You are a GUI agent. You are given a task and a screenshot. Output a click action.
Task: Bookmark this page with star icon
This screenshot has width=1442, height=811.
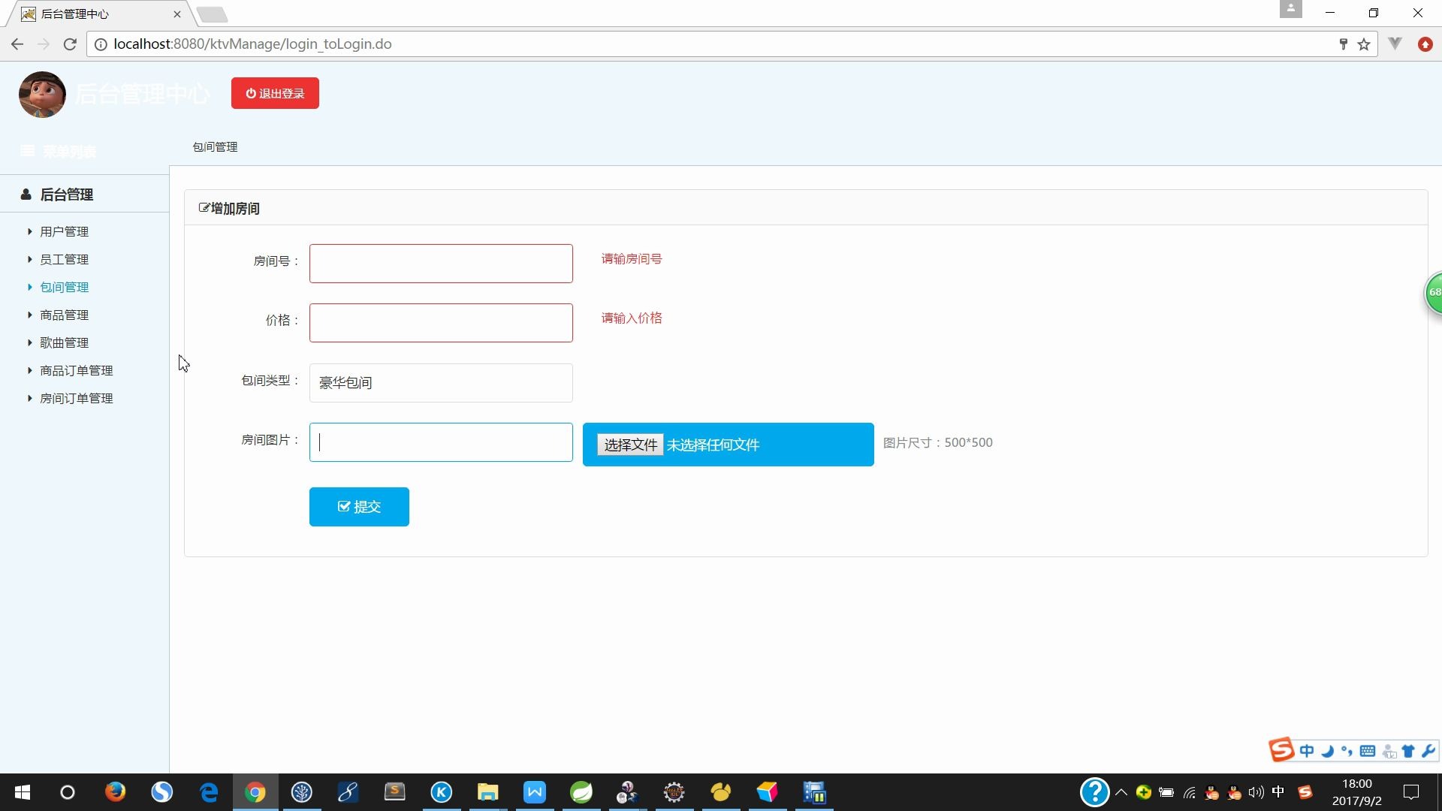click(x=1364, y=44)
